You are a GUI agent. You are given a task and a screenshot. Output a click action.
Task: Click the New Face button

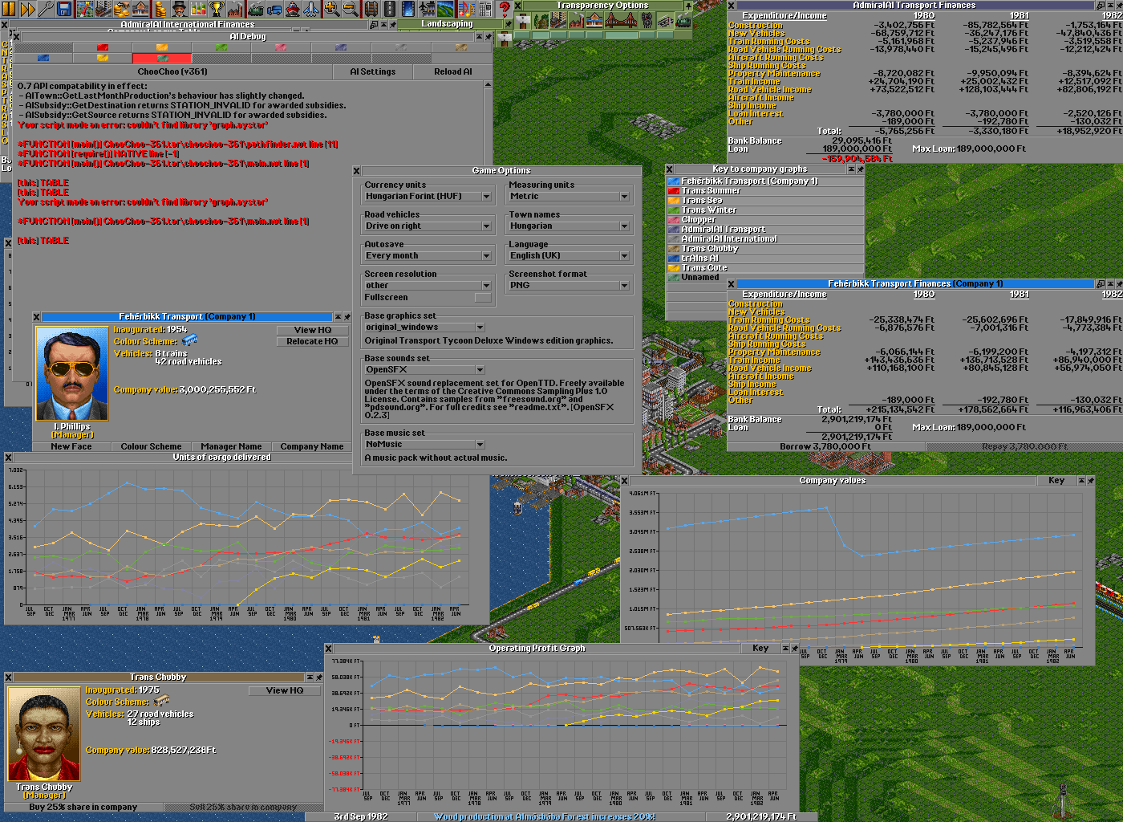pyautogui.click(x=71, y=446)
